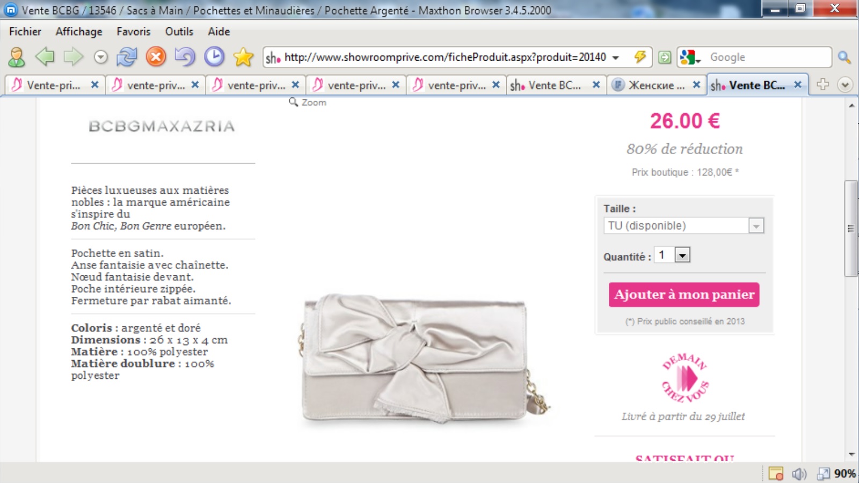Open the Affichage menu

(79, 32)
